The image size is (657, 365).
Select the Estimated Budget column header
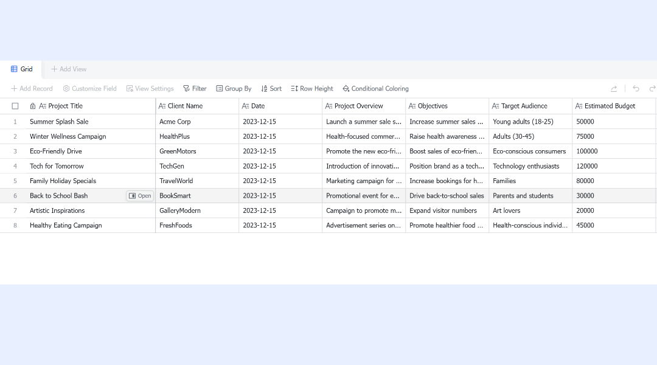tap(614, 106)
